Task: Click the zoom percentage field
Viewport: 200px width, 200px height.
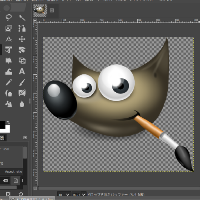Action: tap(76, 195)
